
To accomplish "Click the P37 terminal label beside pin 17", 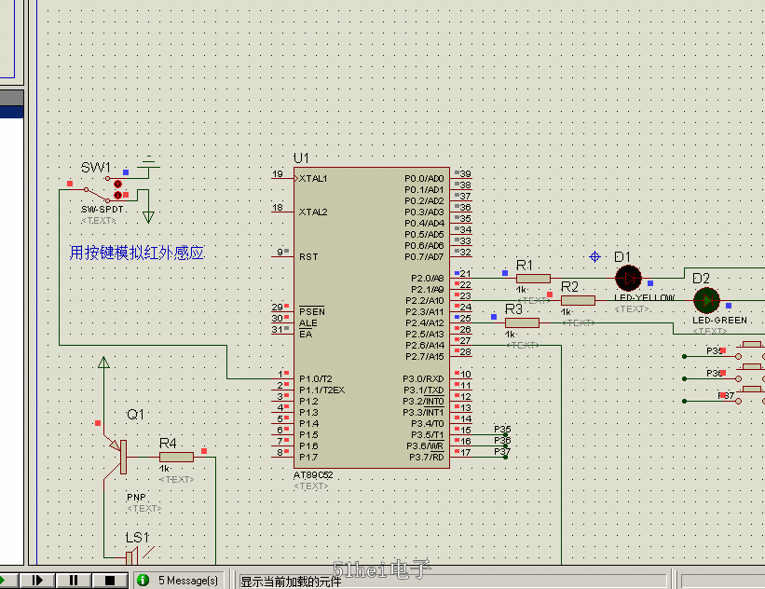I will pos(502,451).
